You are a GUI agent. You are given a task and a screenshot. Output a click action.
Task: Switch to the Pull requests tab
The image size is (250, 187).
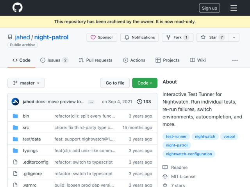coord(96,60)
